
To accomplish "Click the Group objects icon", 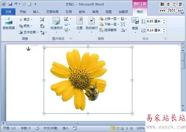I will coord(123,24).
